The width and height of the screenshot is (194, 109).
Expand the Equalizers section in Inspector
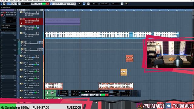click(x=8, y=76)
